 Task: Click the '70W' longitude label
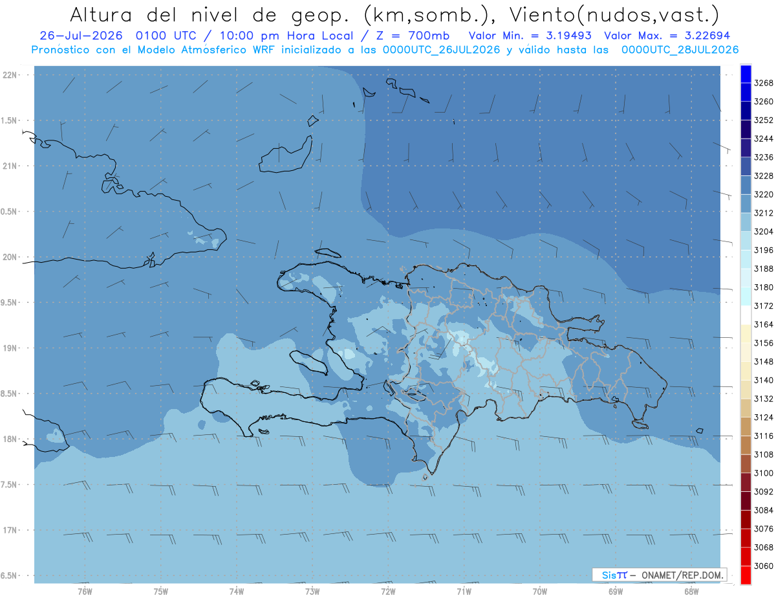pyautogui.click(x=540, y=591)
